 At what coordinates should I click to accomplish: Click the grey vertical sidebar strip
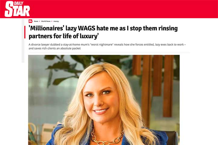23,40
